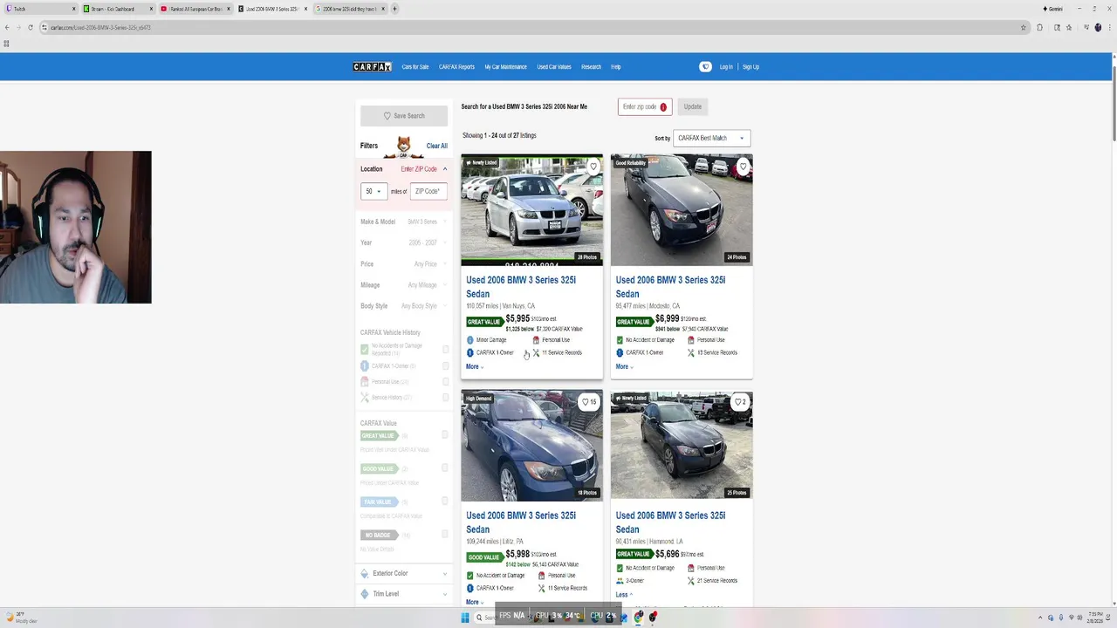Expand More details on Van Nuys listing
This screenshot has height=628, width=1117.
[x=475, y=366]
